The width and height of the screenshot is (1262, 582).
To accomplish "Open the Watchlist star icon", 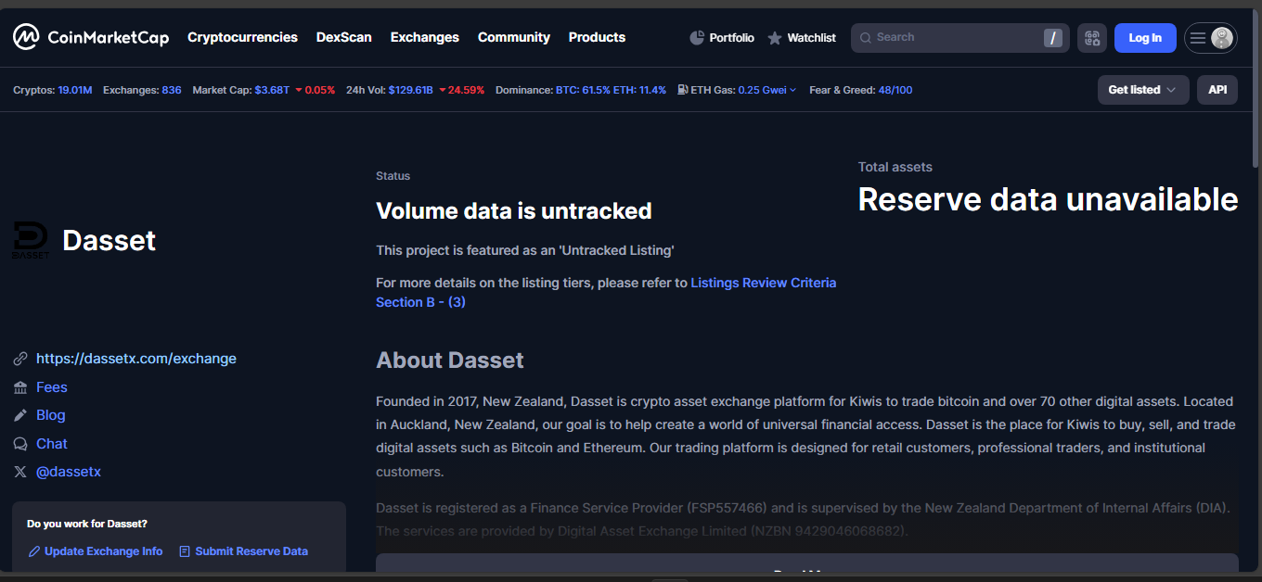I will click(775, 38).
